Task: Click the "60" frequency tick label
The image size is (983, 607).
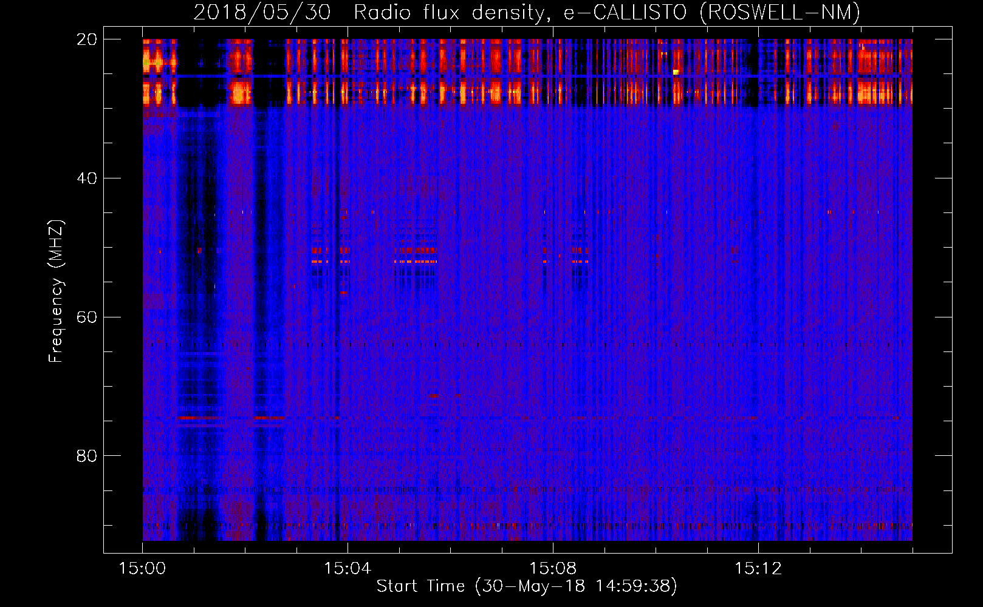Action: coord(87,317)
